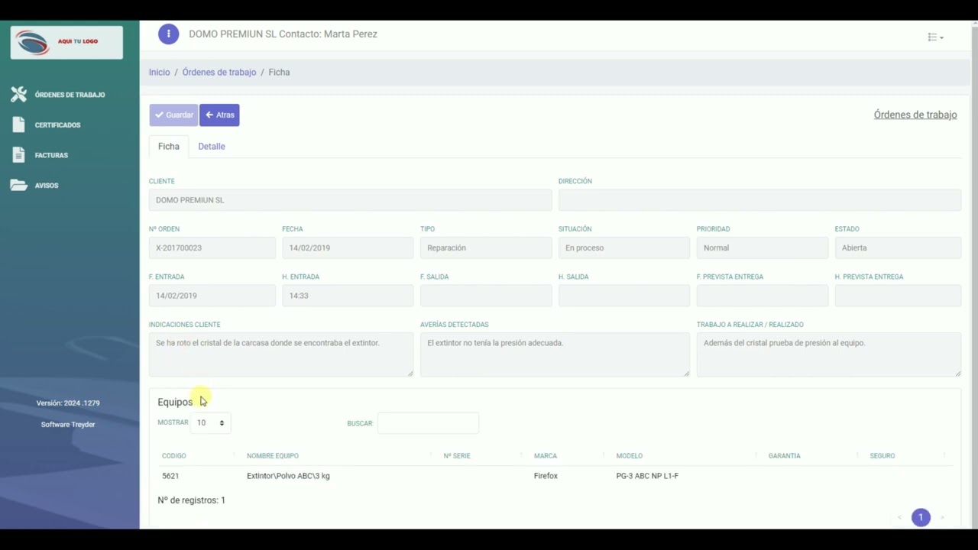
Task: Click the F. Entrada field 14/02/2019
Action: (x=212, y=296)
